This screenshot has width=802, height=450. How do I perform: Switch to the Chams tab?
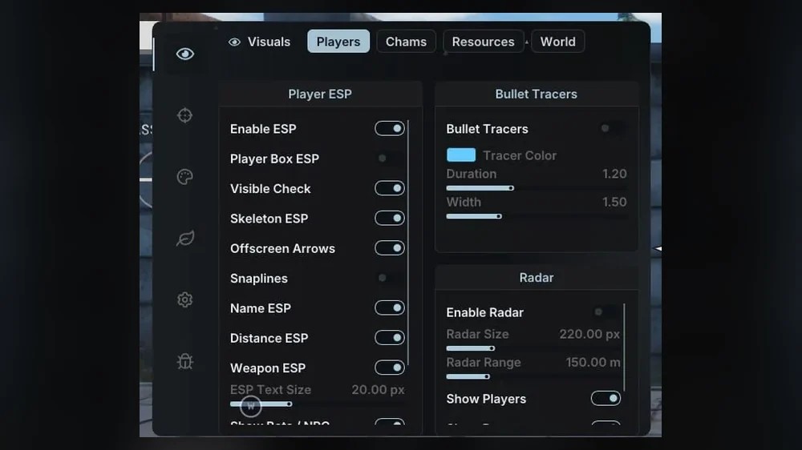click(406, 42)
